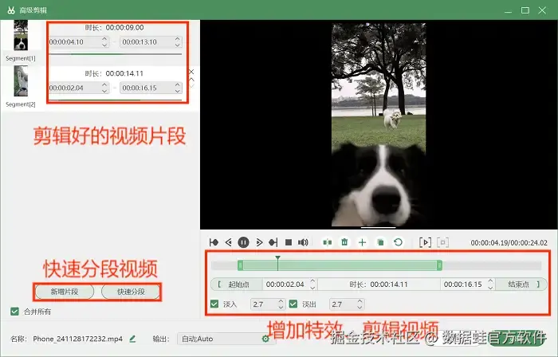Set end with the 结束点 button
Viewport: 558px width, 357px height.
[x=521, y=284]
